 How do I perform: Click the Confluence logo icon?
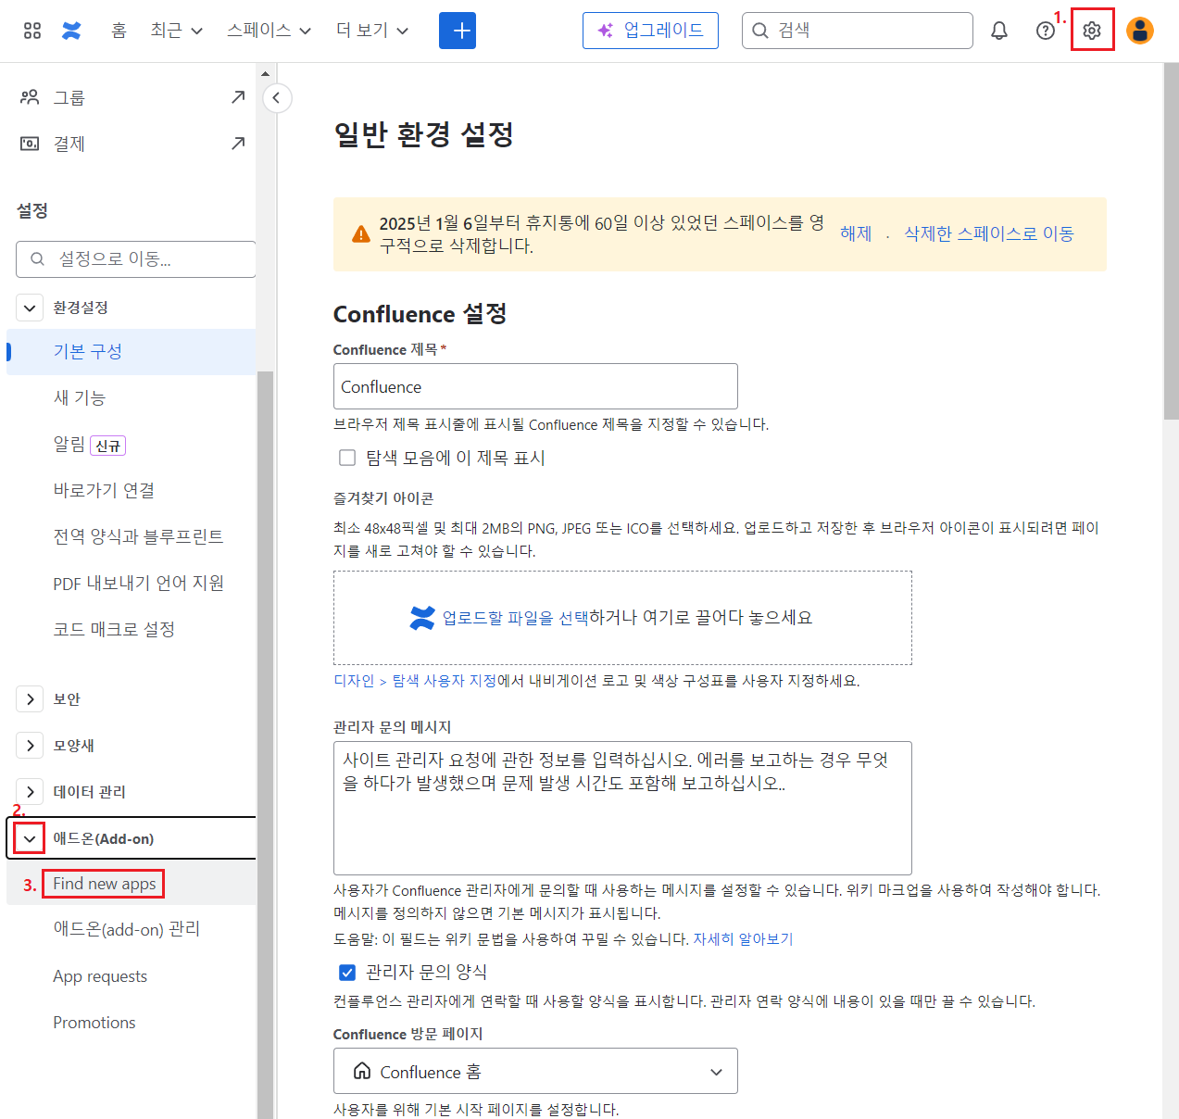click(71, 31)
